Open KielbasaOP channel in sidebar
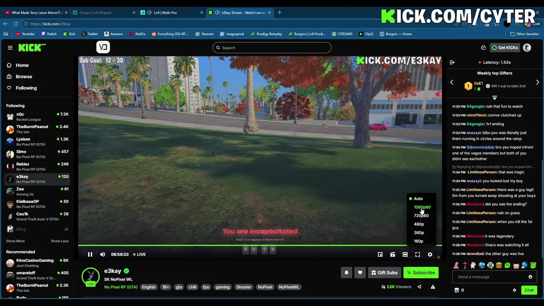The height and width of the screenshot is (306, 544). coord(37,204)
